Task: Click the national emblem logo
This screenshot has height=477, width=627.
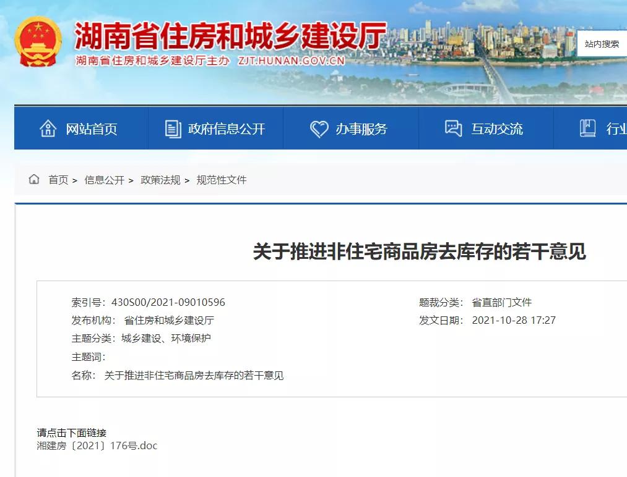Action: pyautogui.click(x=38, y=41)
